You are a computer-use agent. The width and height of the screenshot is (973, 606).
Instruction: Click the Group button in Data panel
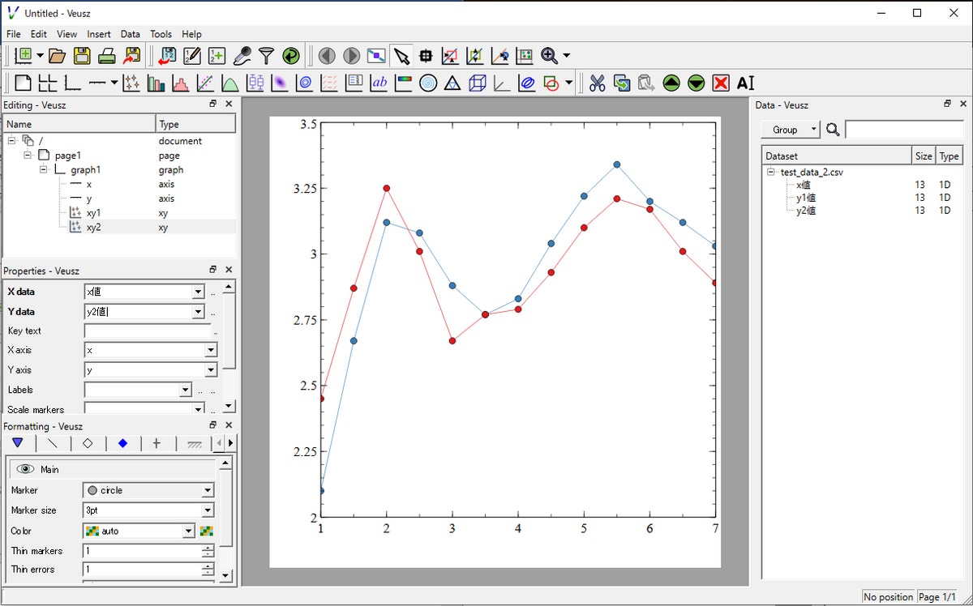(791, 130)
